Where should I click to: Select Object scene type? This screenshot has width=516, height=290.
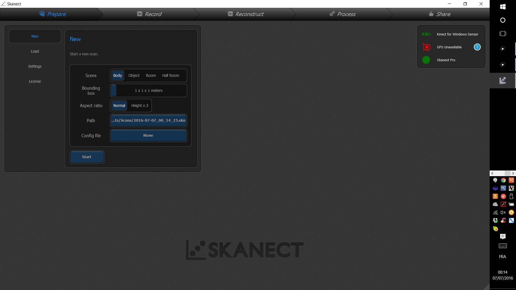134,75
